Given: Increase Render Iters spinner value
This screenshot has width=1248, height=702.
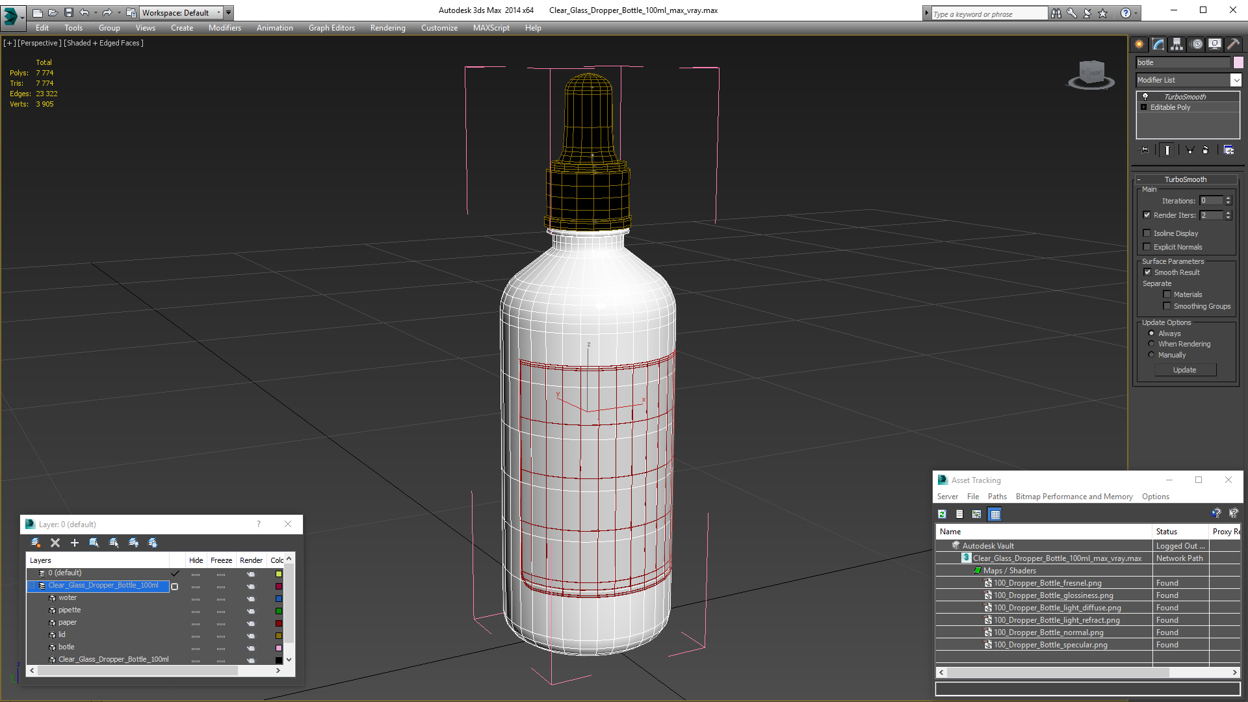Looking at the screenshot, I should [x=1228, y=213].
